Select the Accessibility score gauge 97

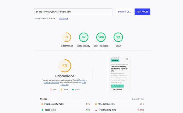coord(84,37)
